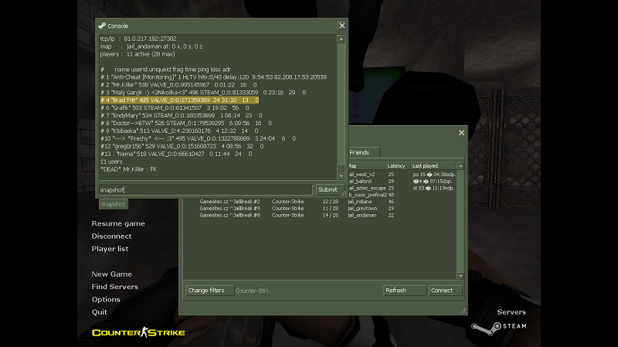Image resolution: width=618 pixels, height=347 pixels.
Task: Click the "greg0r156" player line
Action: pyautogui.click(x=182, y=146)
